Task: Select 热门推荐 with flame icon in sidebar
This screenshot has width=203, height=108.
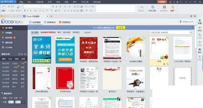Action: click(x=14, y=28)
